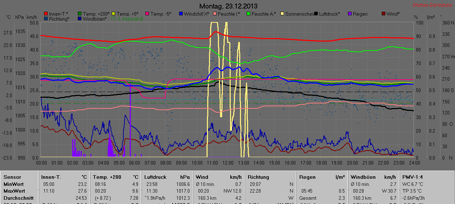Click the '06:00' time axis label
The width and height of the screenshot is (455, 204).
pyautogui.click(x=135, y=162)
